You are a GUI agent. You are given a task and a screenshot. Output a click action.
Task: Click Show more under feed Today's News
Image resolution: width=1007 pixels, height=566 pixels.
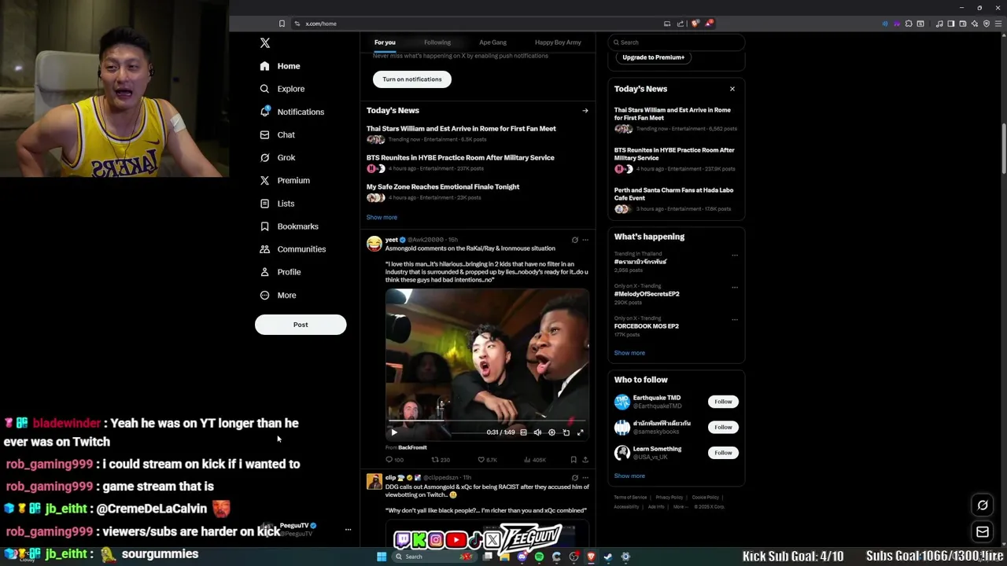click(382, 218)
